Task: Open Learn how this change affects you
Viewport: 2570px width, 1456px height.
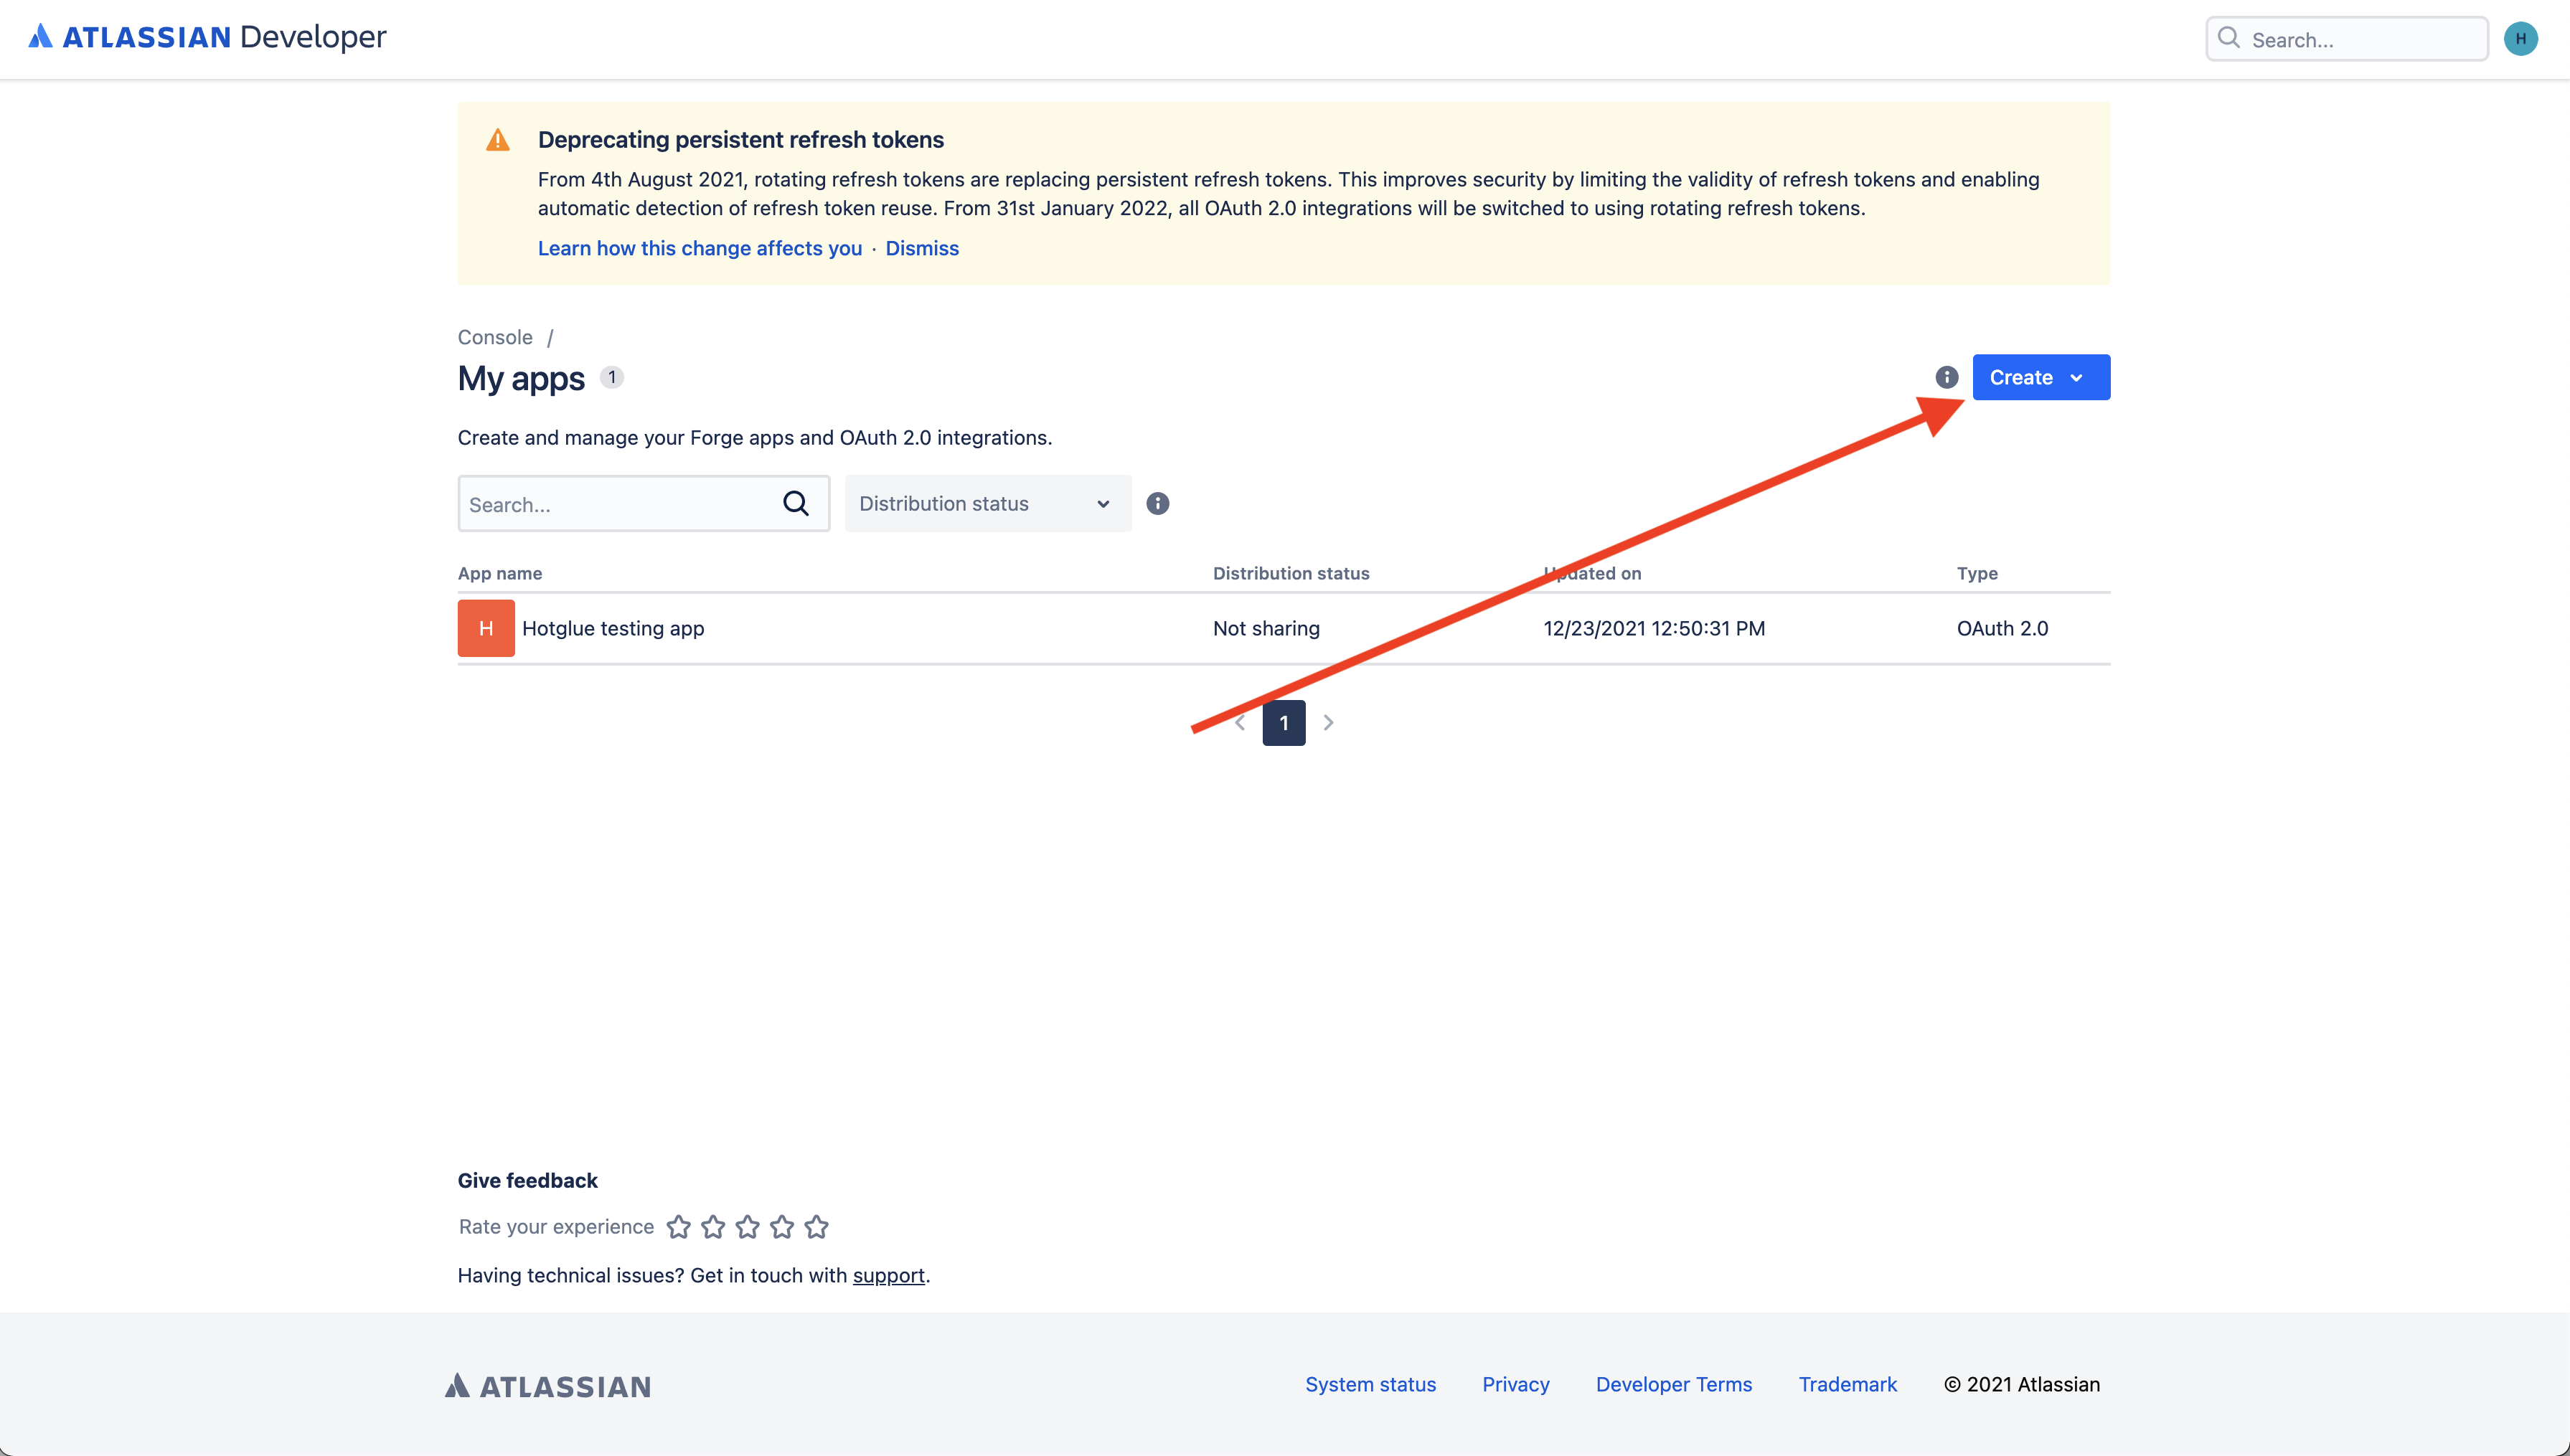Action: [x=699, y=248]
